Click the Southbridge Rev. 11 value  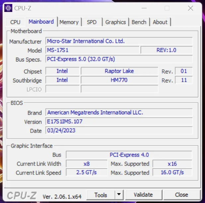click(x=184, y=80)
